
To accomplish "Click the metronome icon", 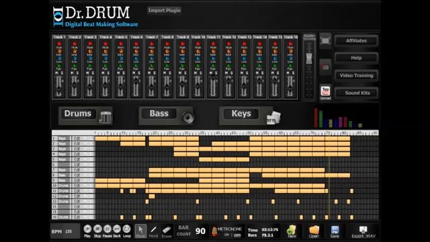I will coord(214,231).
